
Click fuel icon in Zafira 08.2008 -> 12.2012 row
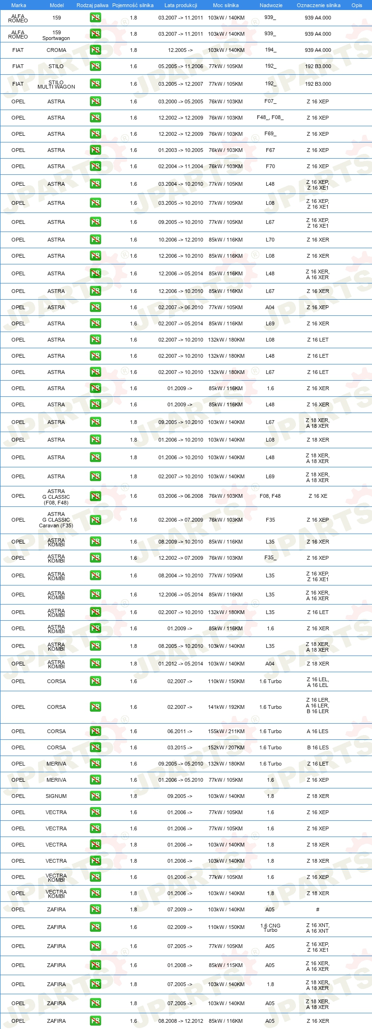(95, 1021)
